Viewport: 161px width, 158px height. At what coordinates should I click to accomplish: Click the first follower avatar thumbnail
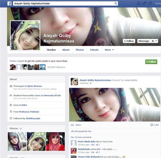tap(13, 67)
